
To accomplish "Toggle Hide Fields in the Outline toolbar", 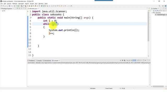I will pos(158,11).
